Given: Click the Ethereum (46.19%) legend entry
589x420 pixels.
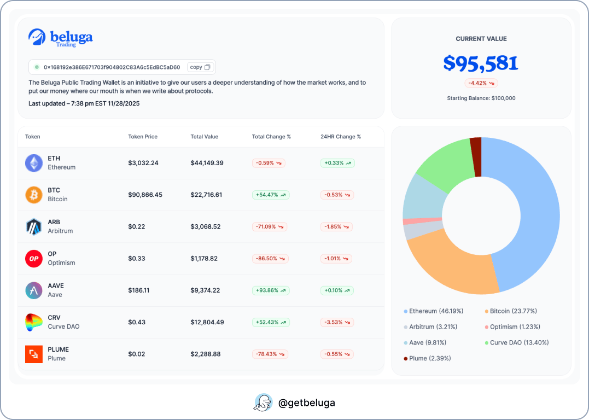Looking at the screenshot, I should click(434, 311).
